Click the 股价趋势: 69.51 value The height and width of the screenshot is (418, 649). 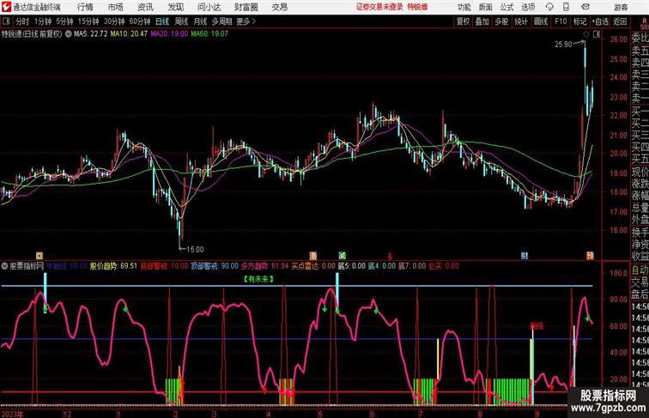113,266
